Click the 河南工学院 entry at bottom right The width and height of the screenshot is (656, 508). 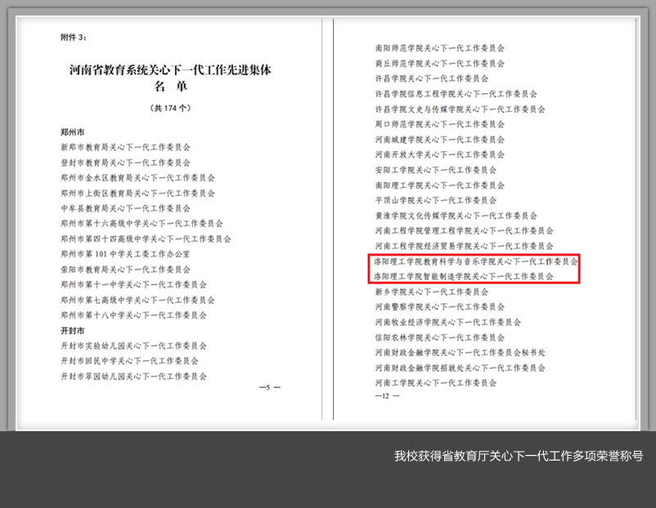[435, 382]
